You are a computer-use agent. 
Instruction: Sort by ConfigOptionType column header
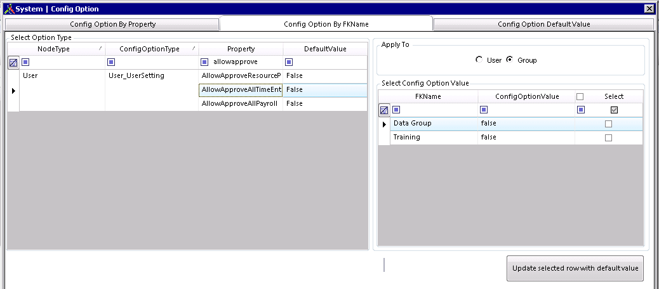point(152,49)
